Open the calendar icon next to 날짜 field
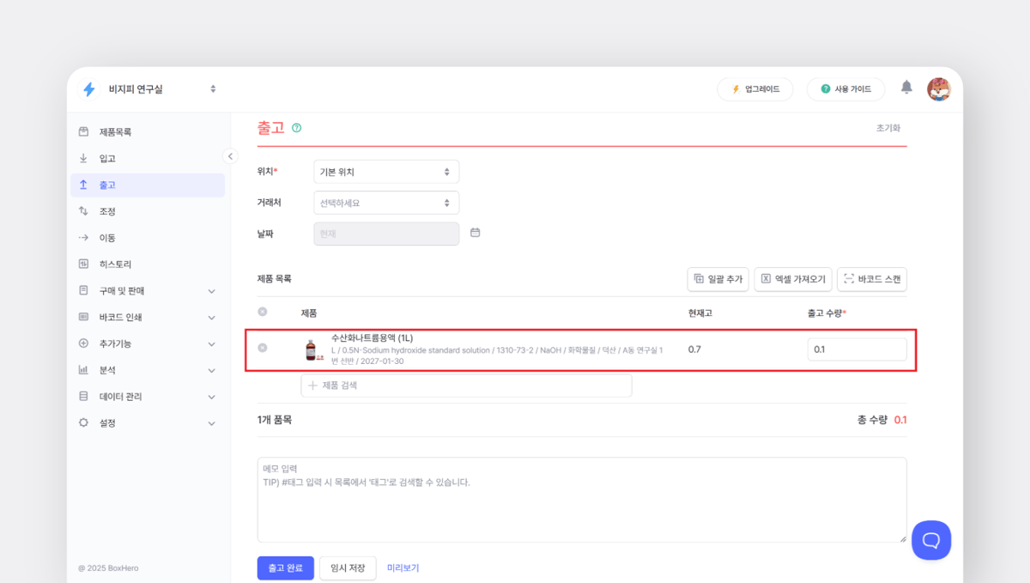The height and width of the screenshot is (583, 1030). [475, 233]
